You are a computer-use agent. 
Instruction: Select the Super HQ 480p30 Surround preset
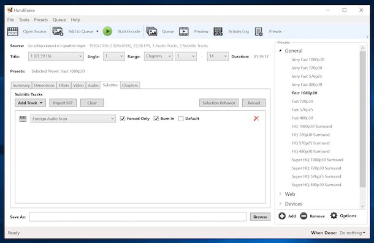coord(316,185)
